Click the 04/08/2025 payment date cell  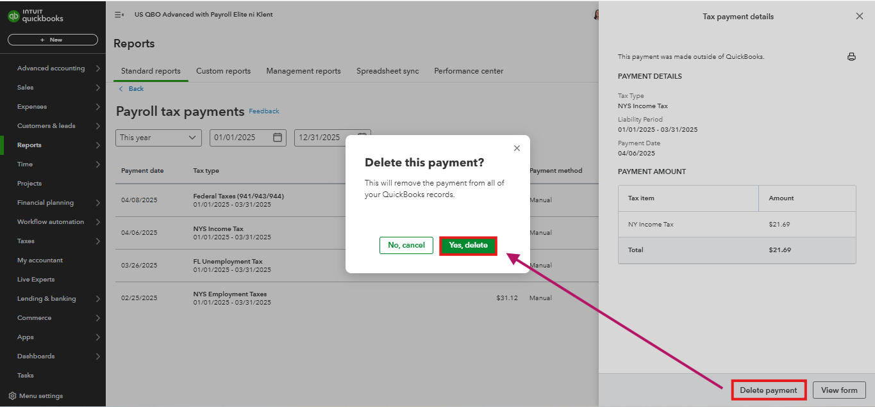[x=139, y=200]
